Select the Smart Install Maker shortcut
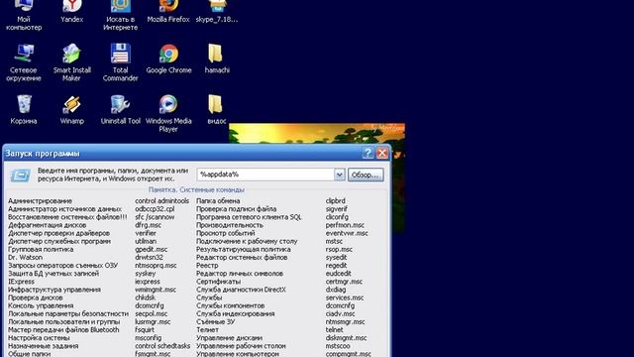The height and width of the screenshot is (357, 634). point(72,62)
